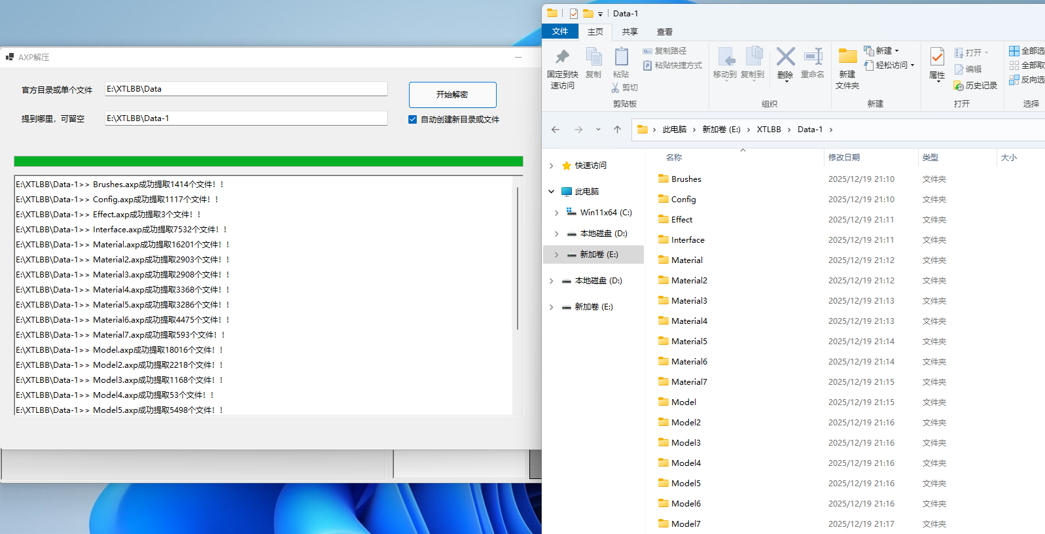Open the New item dropdown
This screenshot has width=1045, height=534.
coord(882,50)
